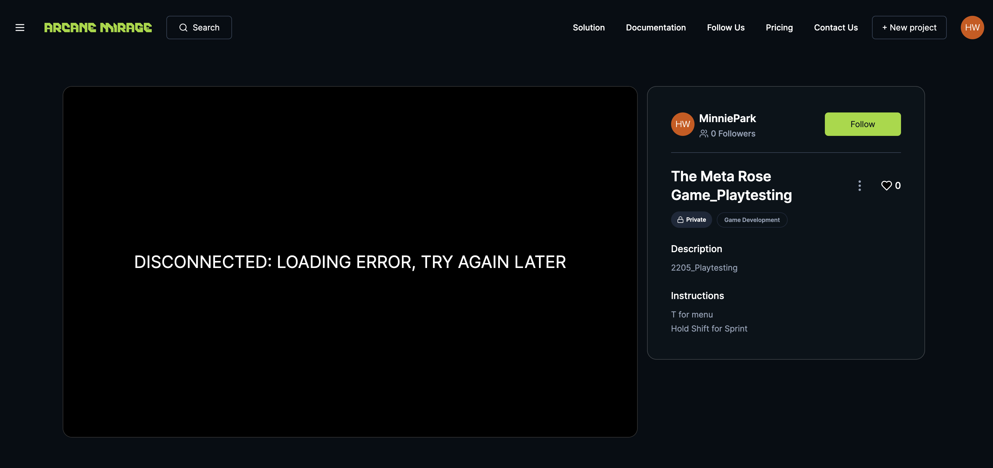
Task: Click the Private lock badge
Action: click(691, 220)
